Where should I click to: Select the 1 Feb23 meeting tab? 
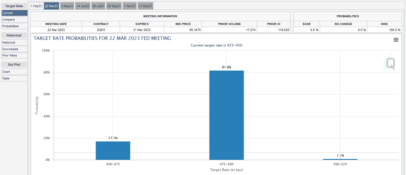pyautogui.click(x=36, y=6)
